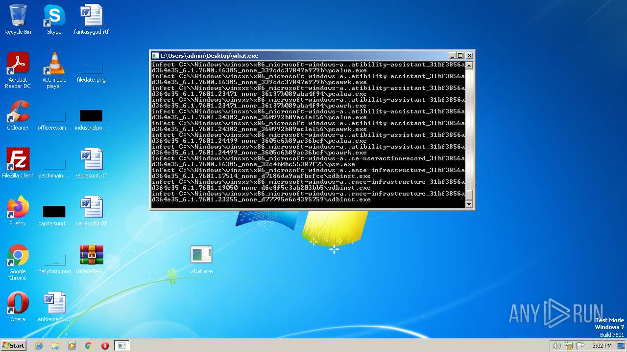Launch Skype from the desktop
Image resolution: width=627 pixels, height=352 pixels.
tap(54, 20)
